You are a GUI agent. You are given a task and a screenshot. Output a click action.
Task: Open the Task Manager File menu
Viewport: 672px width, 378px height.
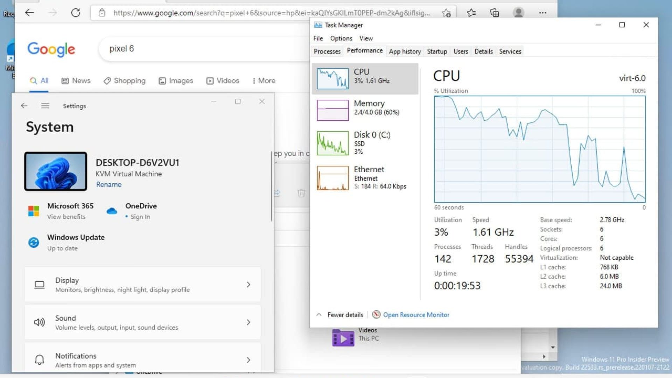(x=318, y=38)
